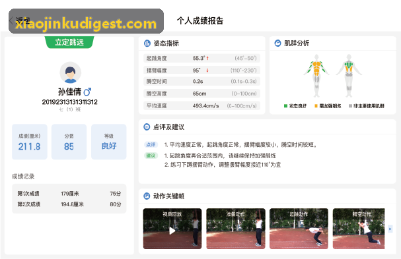Click the red down arrow next to 95°
Viewport: 401px width, 259px height.
[x=207, y=70]
